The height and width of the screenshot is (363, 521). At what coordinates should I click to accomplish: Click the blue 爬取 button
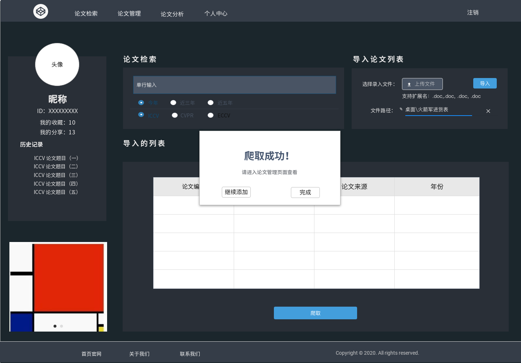[x=315, y=313]
